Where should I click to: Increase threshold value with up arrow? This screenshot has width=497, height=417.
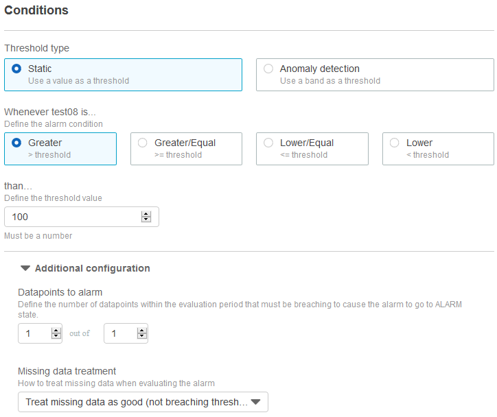tap(146, 214)
